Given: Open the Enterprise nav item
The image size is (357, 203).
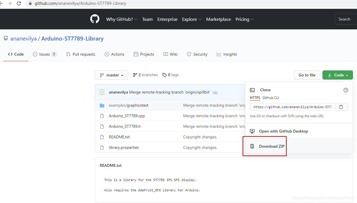Looking at the screenshot, I should tap(167, 19).
